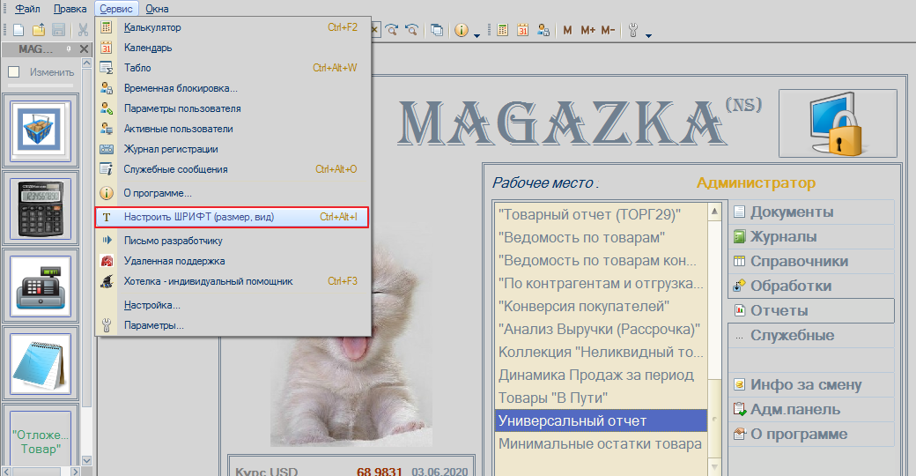Toggle the Изменить checkbox

pos(14,72)
